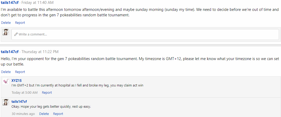Open tails147cf username in the reply comment
Viewport: 281px width, 117px height.
(x=19, y=102)
